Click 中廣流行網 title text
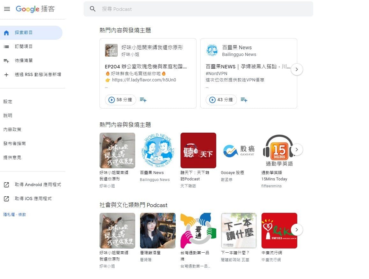The width and height of the screenshot is (369, 279). [272, 253]
